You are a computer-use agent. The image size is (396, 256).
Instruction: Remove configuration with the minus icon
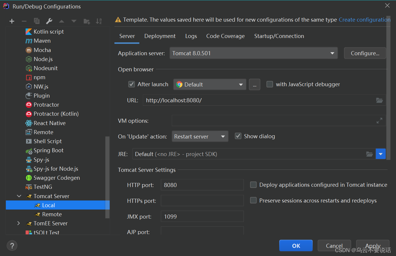click(24, 21)
